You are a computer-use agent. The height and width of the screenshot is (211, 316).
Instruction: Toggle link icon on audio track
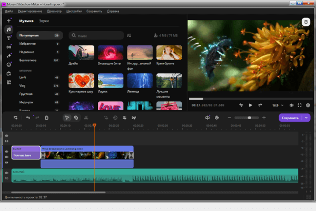click(7, 178)
